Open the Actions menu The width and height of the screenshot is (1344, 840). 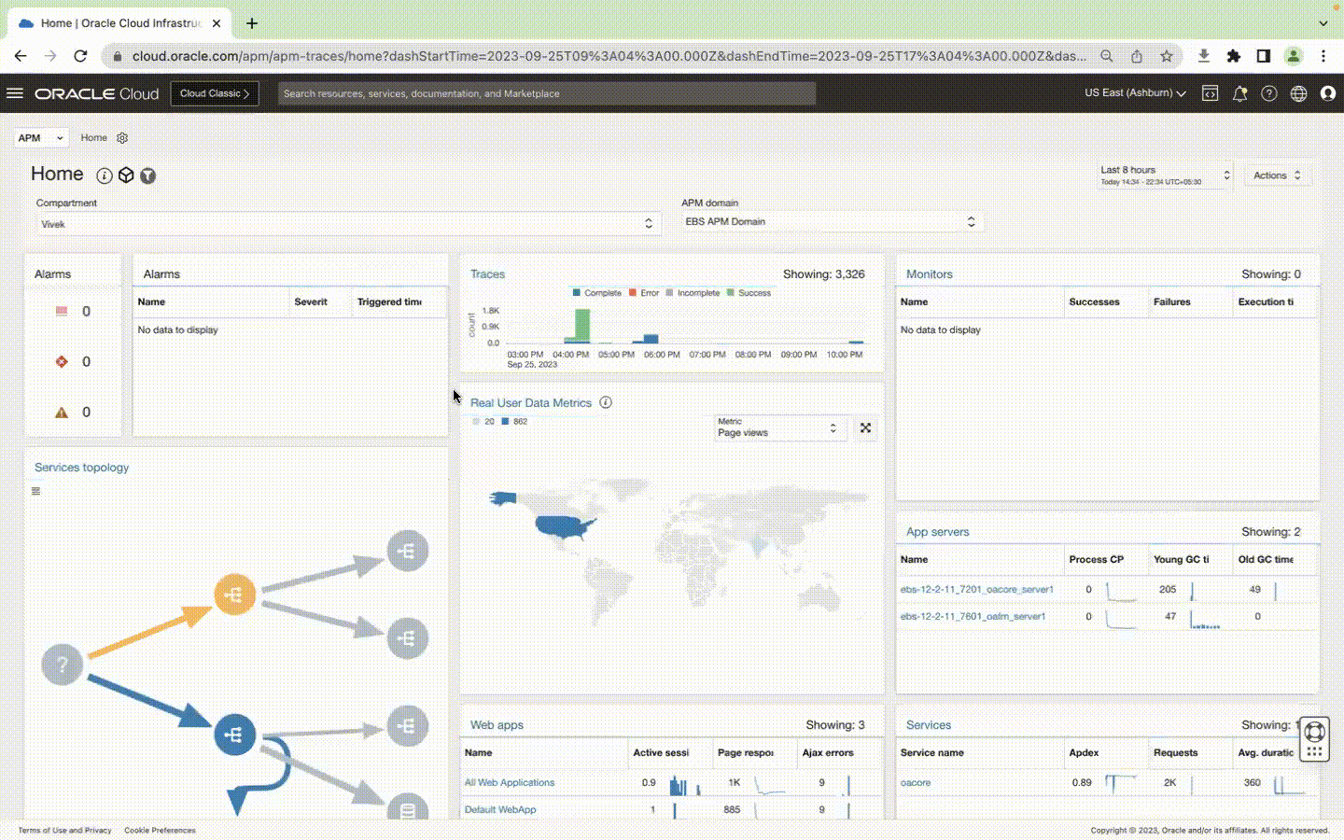click(x=1277, y=175)
